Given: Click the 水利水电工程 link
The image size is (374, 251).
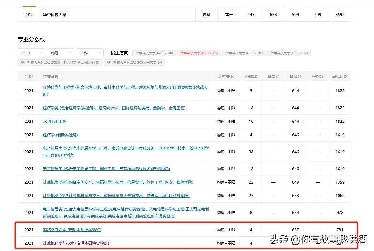Looking at the screenshot, I should coord(55,122).
